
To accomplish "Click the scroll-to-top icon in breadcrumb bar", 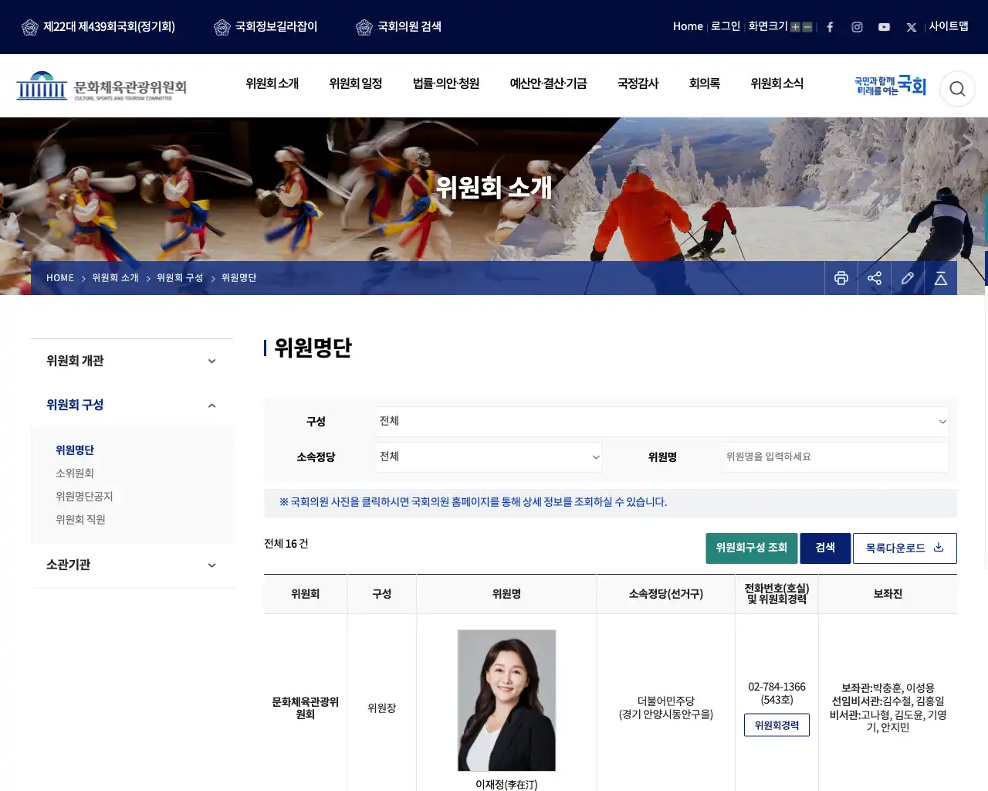I will point(941,278).
